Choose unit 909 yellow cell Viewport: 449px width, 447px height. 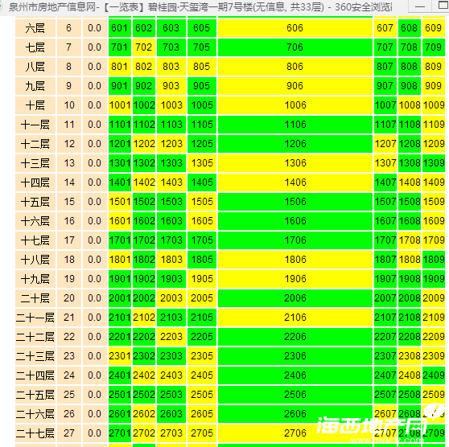(433, 86)
